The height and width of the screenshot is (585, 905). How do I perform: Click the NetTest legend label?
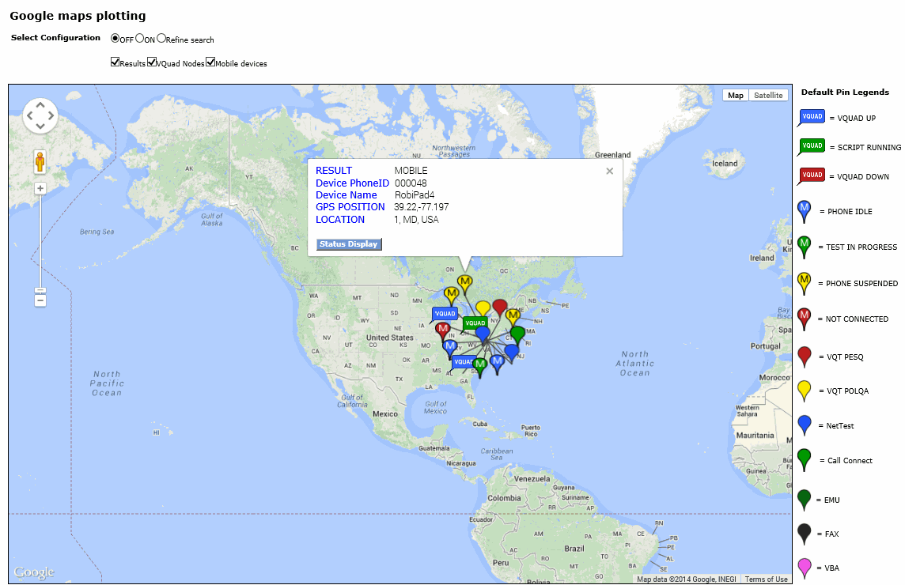tap(840, 426)
